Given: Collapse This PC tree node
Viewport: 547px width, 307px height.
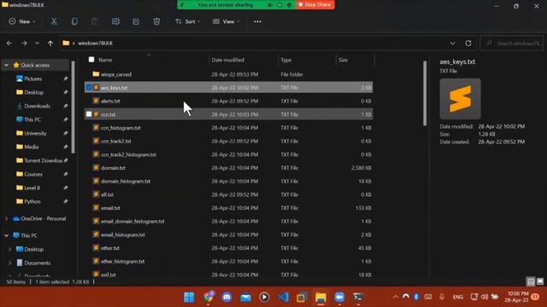Looking at the screenshot, I should [6, 235].
